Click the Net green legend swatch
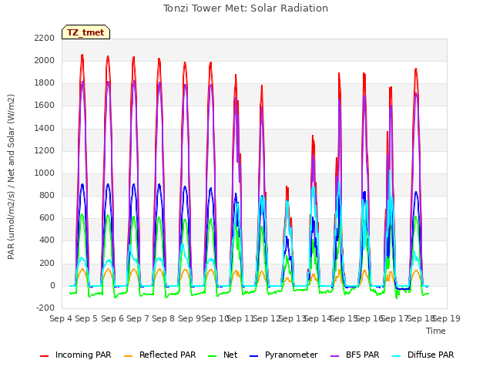Image resolution: width=493 pixels, height=370 pixels. point(213,356)
